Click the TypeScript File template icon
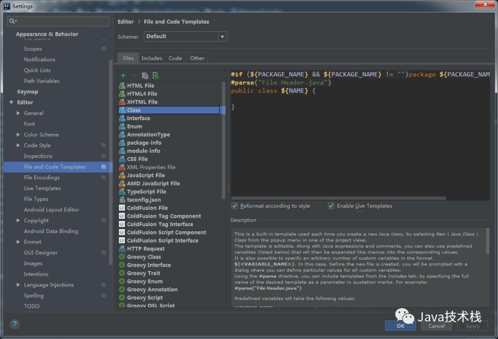 (x=122, y=192)
